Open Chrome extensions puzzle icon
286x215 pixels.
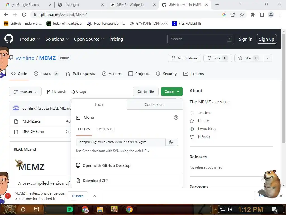coord(253,15)
